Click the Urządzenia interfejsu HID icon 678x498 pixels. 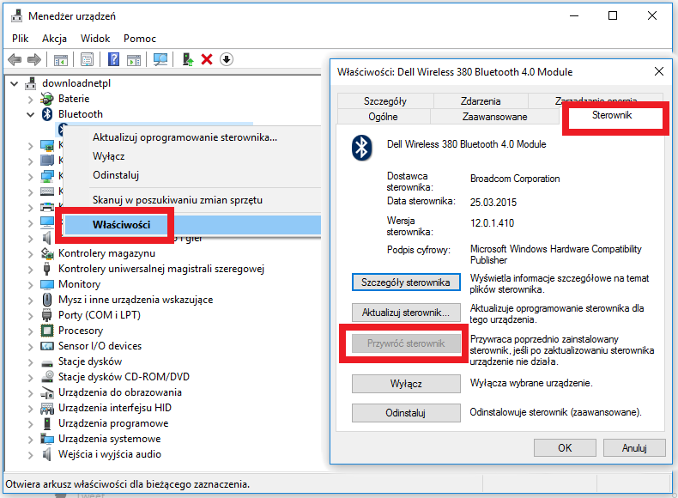pyautogui.click(x=46, y=408)
